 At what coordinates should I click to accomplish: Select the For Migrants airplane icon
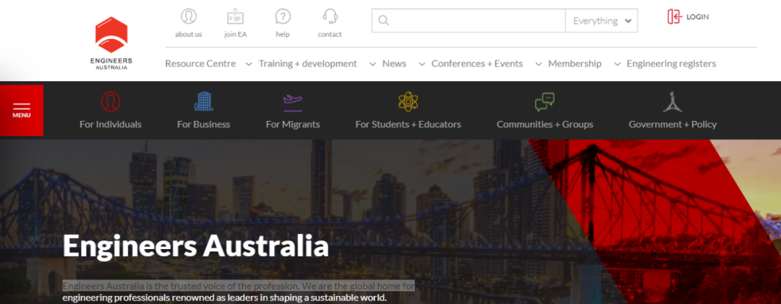293,101
